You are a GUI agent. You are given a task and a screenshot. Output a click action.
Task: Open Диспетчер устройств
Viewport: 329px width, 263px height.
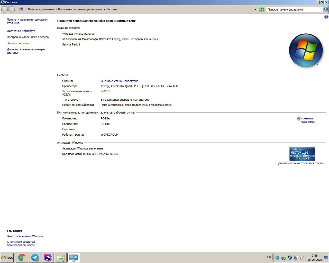[21, 31]
